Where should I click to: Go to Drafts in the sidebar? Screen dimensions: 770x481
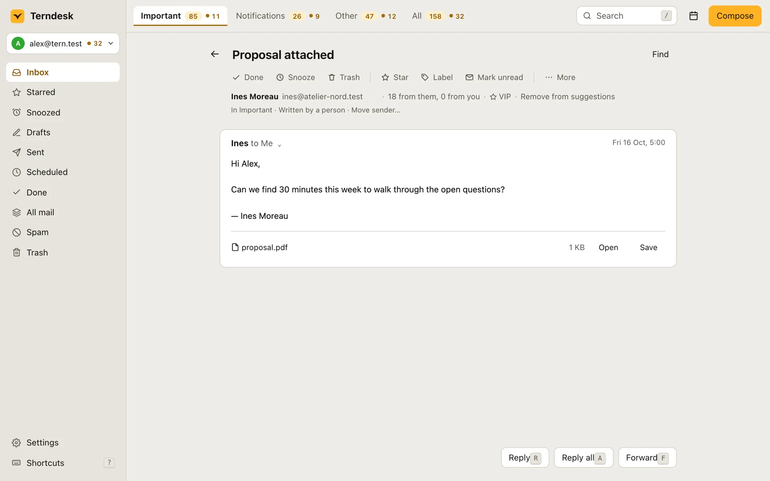point(63,132)
